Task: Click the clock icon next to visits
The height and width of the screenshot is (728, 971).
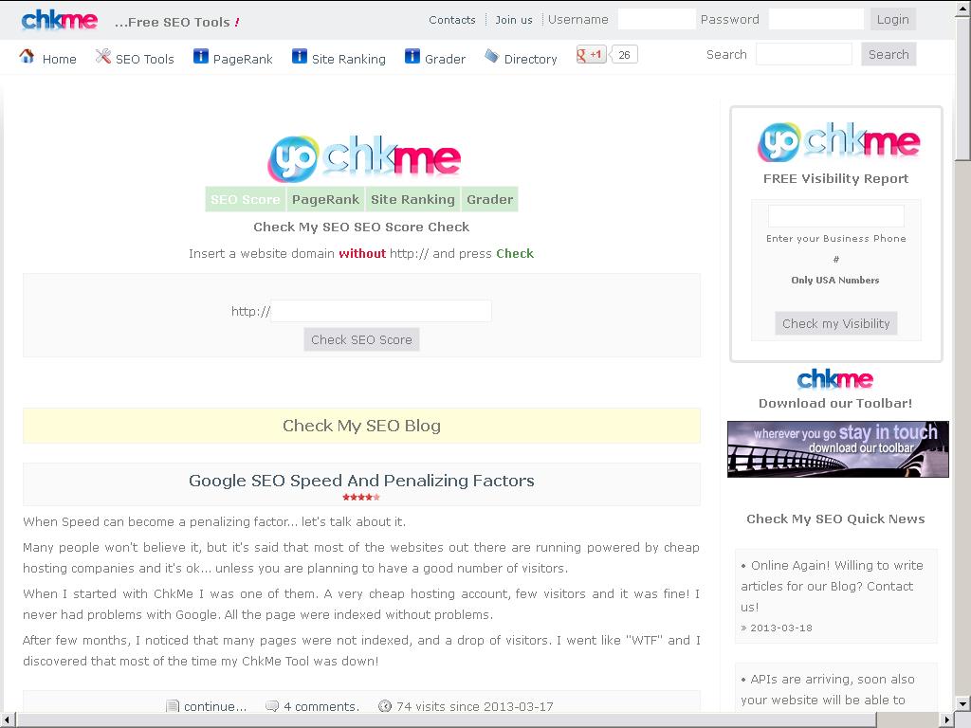Action: (385, 705)
